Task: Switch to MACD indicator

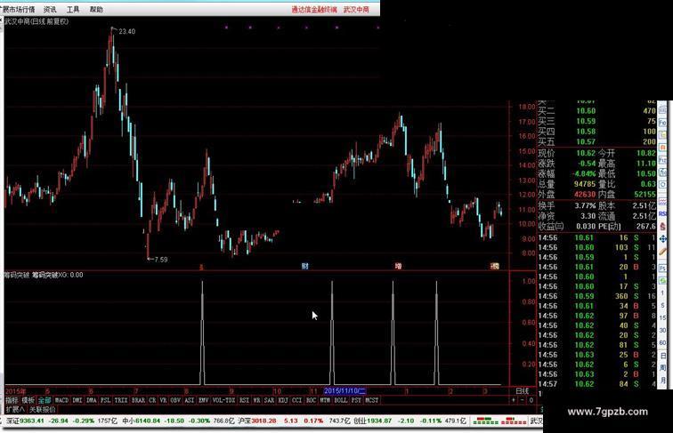Action: point(61,400)
